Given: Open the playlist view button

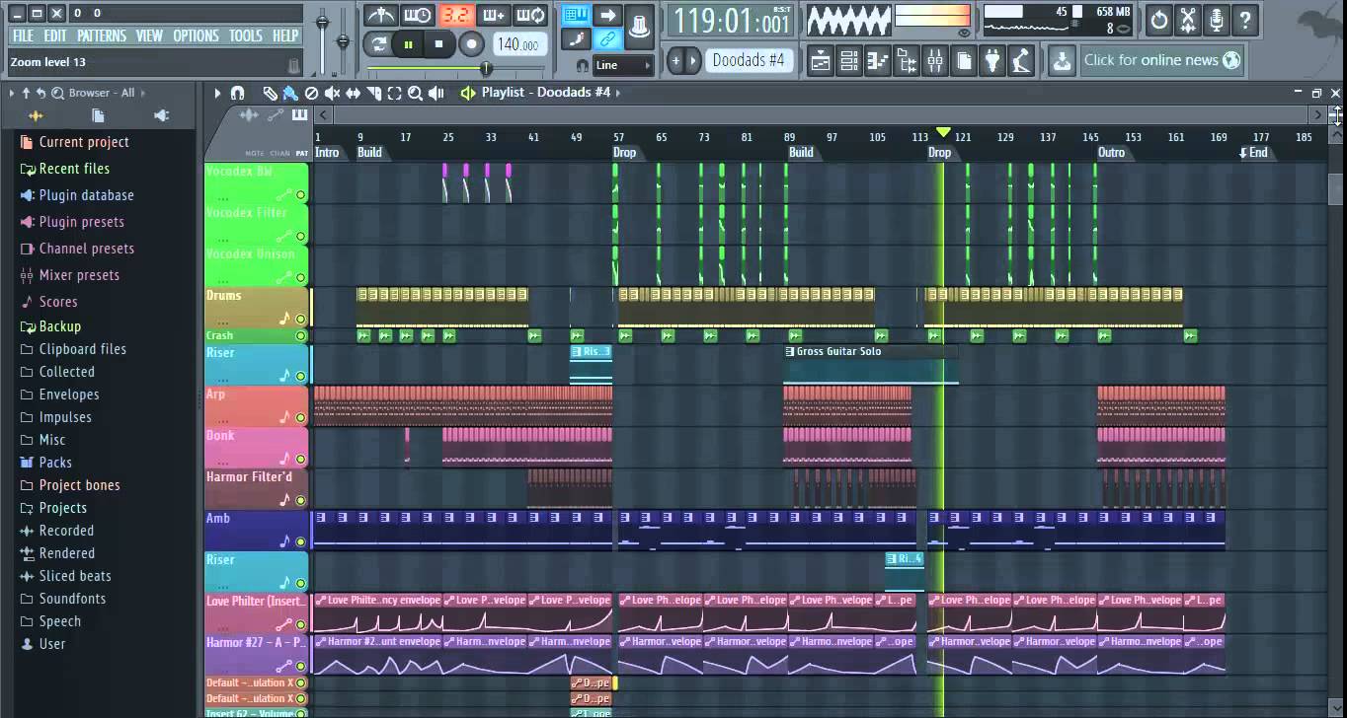Looking at the screenshot, I should (820, 61).
